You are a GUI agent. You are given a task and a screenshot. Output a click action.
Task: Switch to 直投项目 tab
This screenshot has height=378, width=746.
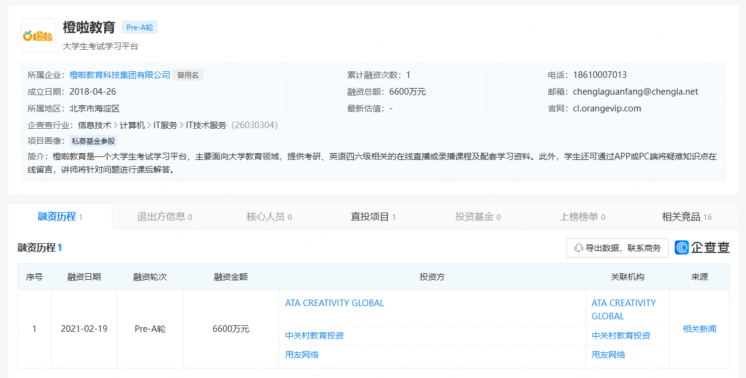(x=373, y=217)
